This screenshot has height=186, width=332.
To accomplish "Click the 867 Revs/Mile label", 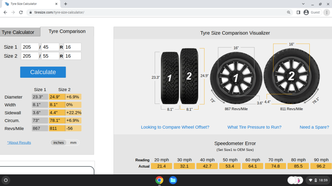I will pos(236,109).
